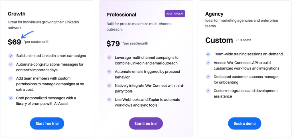This screenshot has height=138, width=292.
Task: Click checkmark beside Natively integrate We-Connect
Action: 109,86
